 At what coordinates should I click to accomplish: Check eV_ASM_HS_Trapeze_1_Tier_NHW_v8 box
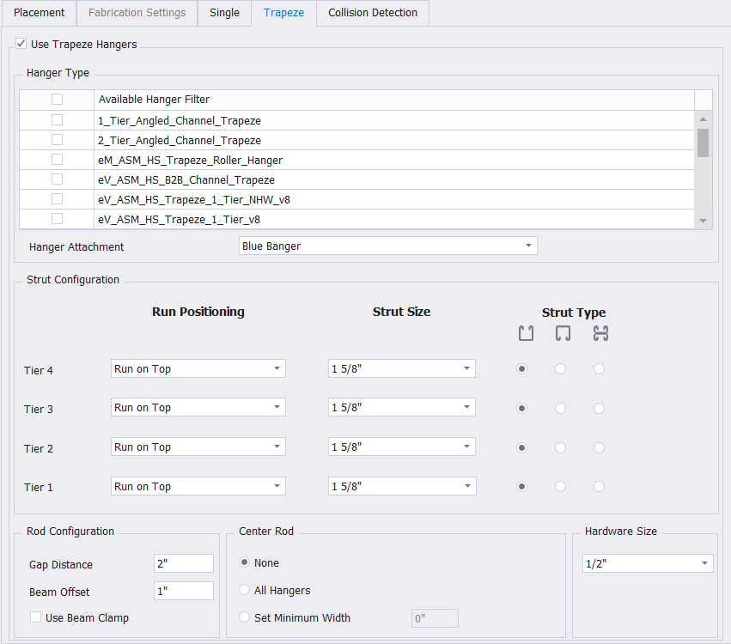click(x=57, y=199)
